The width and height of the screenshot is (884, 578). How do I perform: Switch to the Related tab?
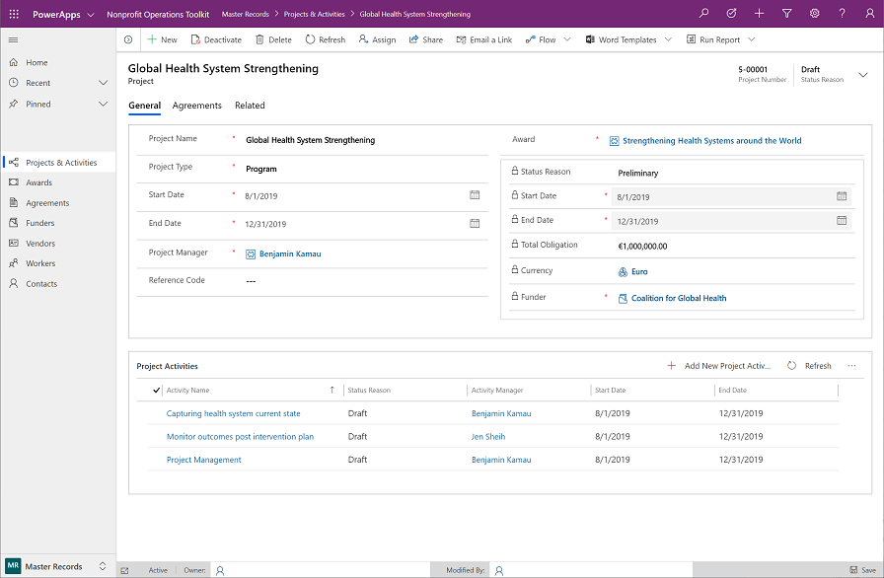click(x=250, y=106)
